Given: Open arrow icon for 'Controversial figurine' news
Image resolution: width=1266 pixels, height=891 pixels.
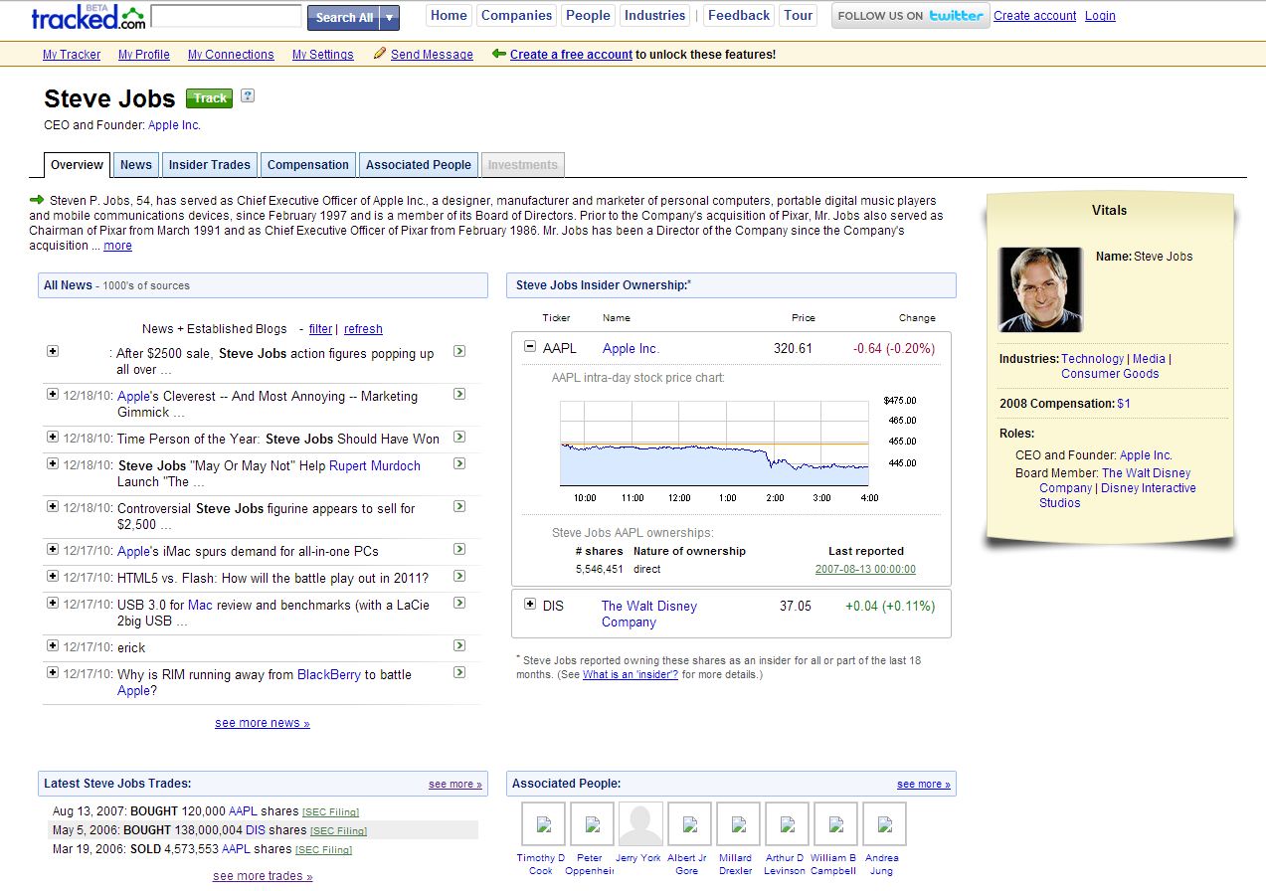Looking at the screenshot, I should pyautogui.click(x=459, y=506).
